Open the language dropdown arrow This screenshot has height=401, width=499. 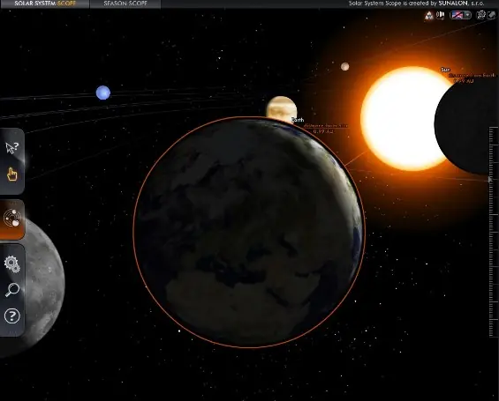coord(467,15)
